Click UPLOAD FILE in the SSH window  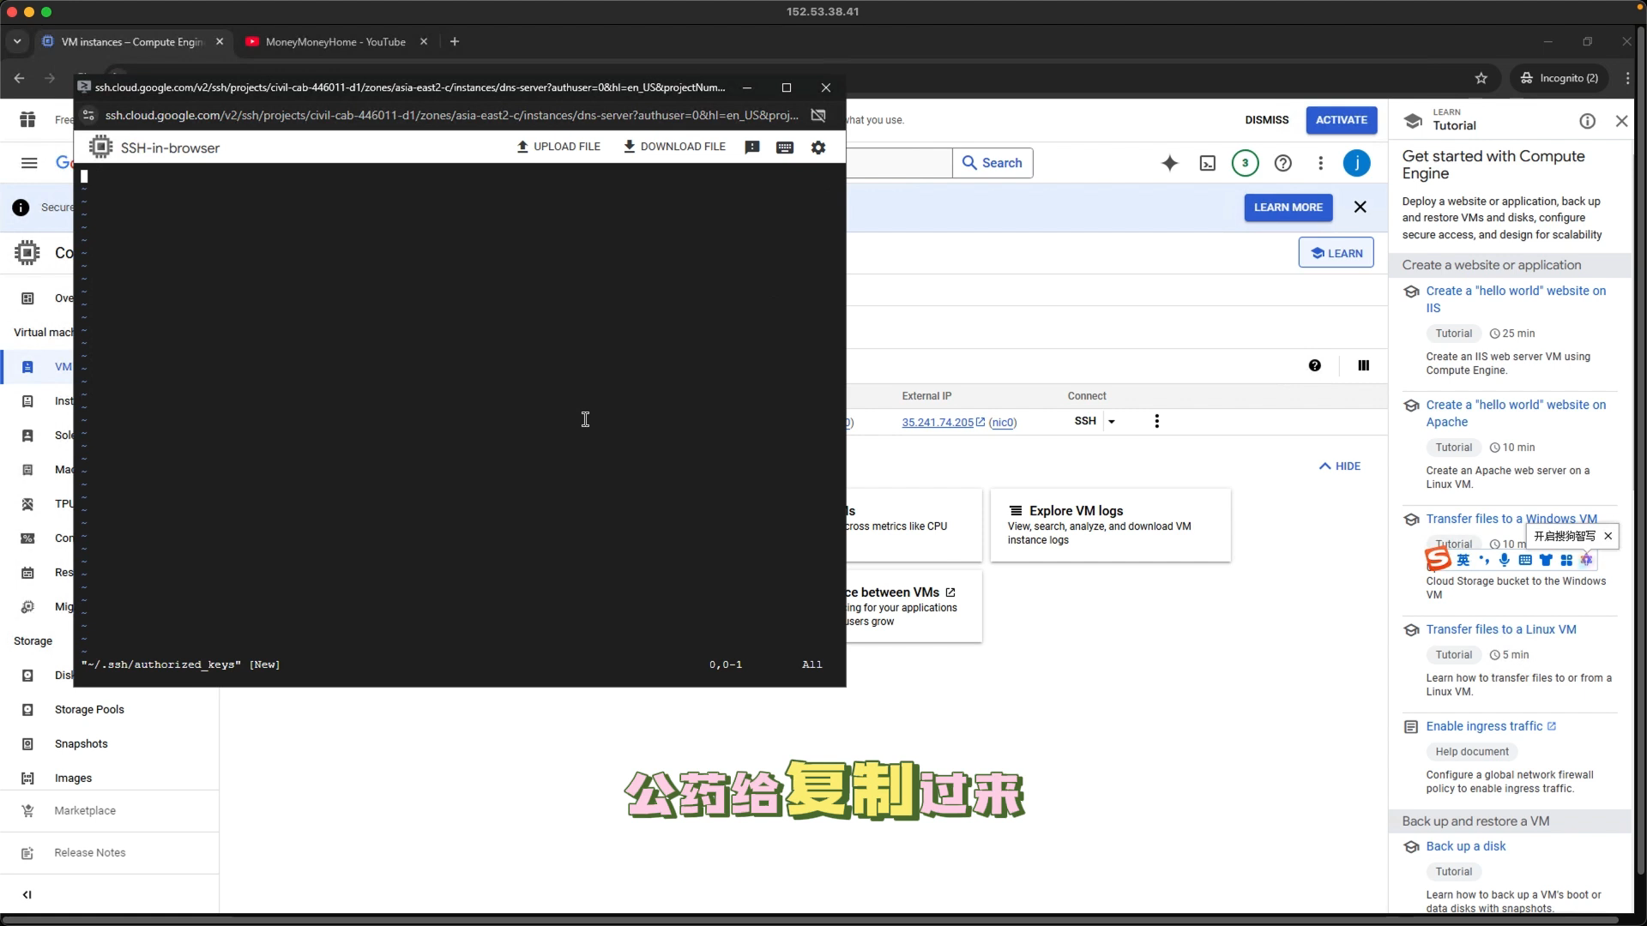[558, 147]
